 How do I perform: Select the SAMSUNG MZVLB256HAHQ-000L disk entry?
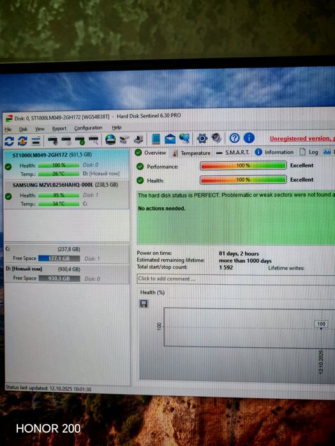coord(66,194)
